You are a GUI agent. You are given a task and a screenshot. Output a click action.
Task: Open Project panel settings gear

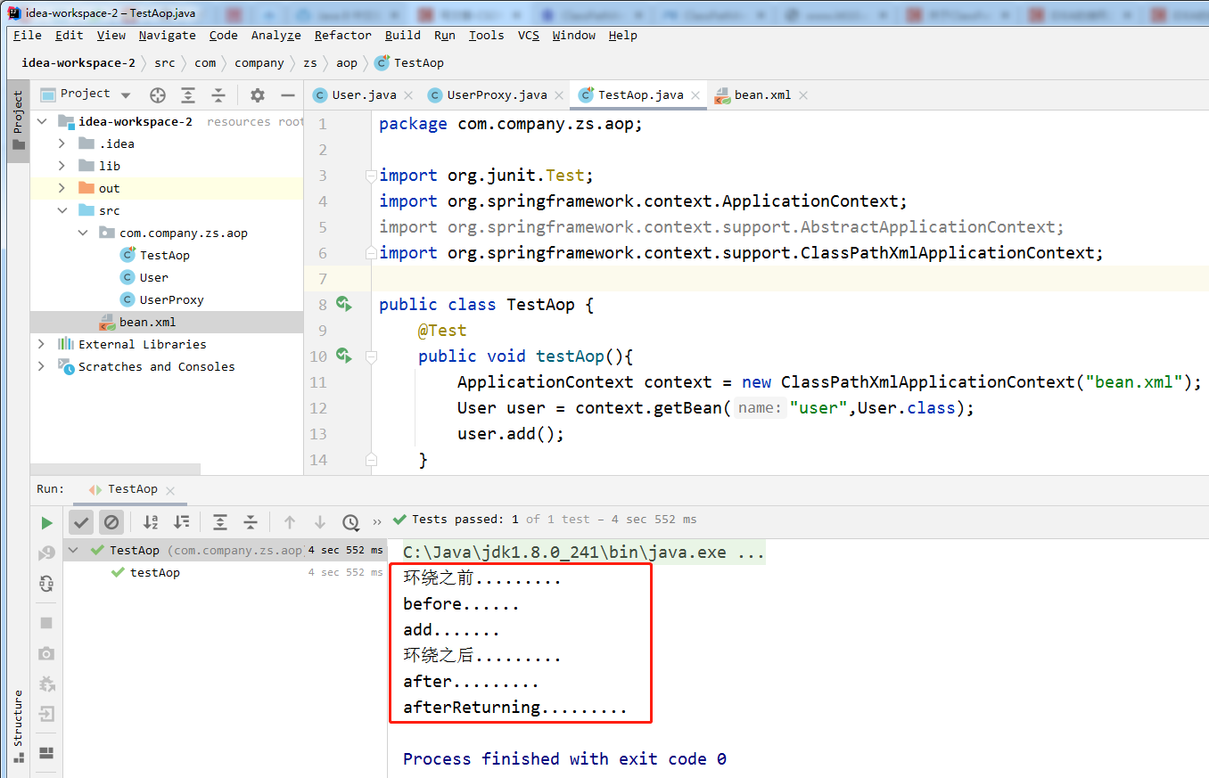click(258, 95)
